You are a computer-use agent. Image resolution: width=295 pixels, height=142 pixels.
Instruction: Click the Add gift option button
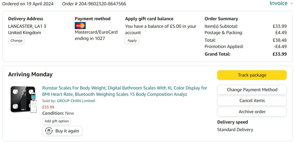(57, 121)
